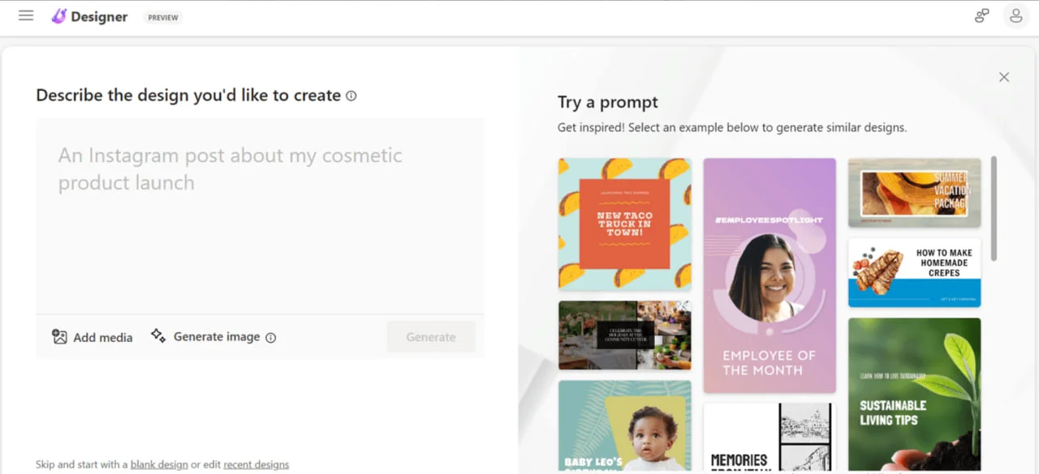The height and width of the screenshot is (474, 1039).
Task: Click the disabled Generate button
Action: pyautogui.click(x=431, y=337)
